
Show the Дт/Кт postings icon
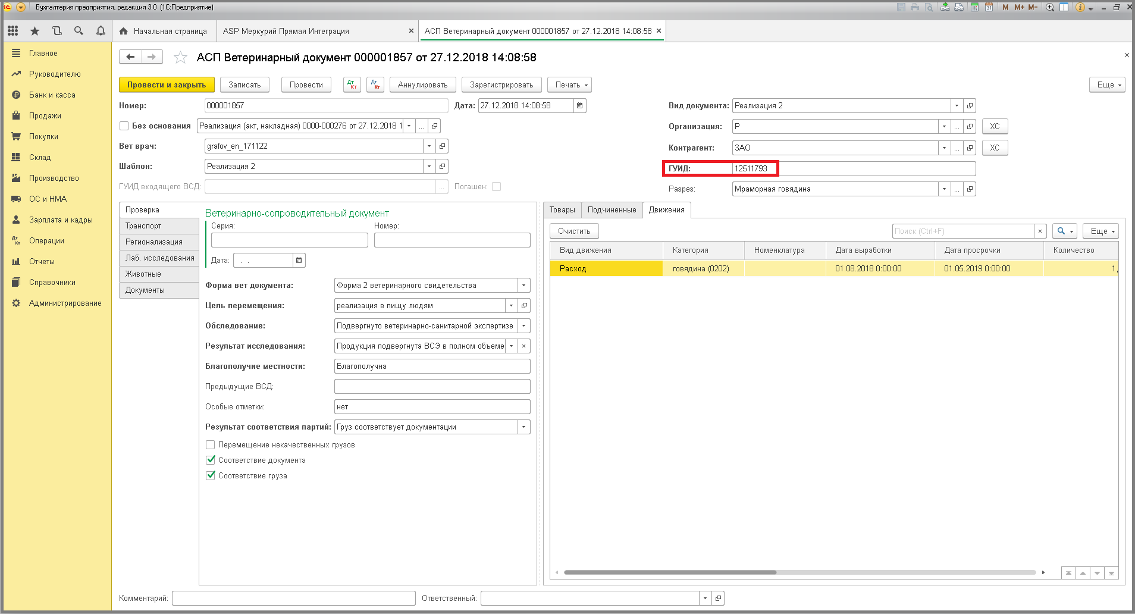(352, 85)
